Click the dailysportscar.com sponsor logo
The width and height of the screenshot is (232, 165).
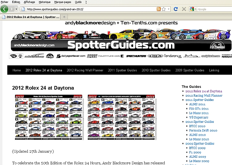coord(71,56)
